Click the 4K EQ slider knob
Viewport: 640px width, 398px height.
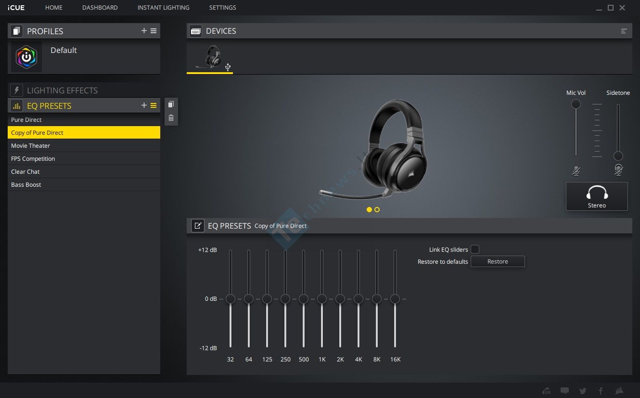[358, 299]
